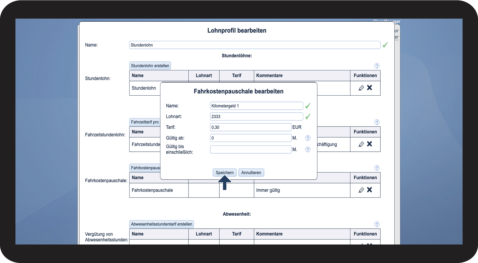Click the empty Gültig bis einschließlich field

[x=251, y=150]
